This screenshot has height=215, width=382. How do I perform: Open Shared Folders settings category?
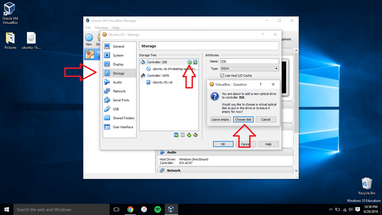point(119,118)
